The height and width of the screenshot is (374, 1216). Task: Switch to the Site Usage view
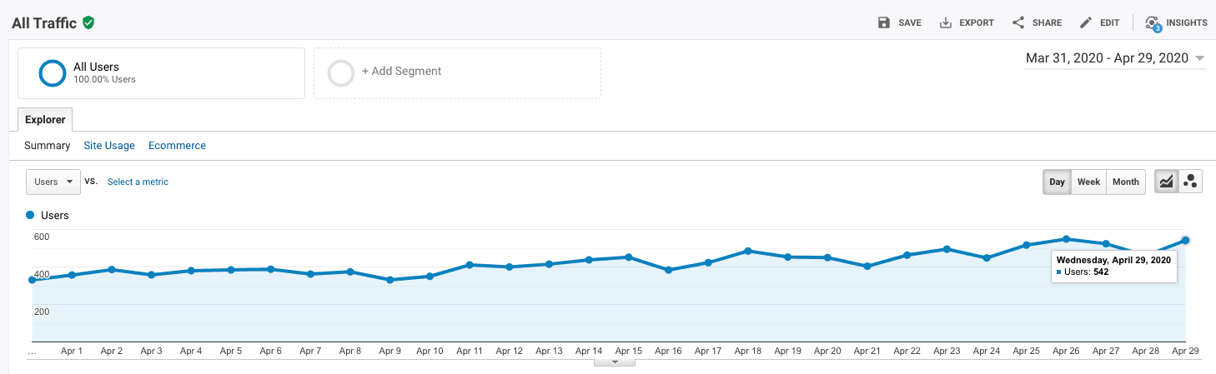pyautogui.click(x=109, y=145)
